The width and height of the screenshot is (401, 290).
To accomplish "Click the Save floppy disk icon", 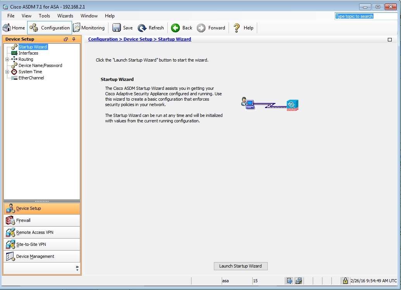I will (116, 28).
